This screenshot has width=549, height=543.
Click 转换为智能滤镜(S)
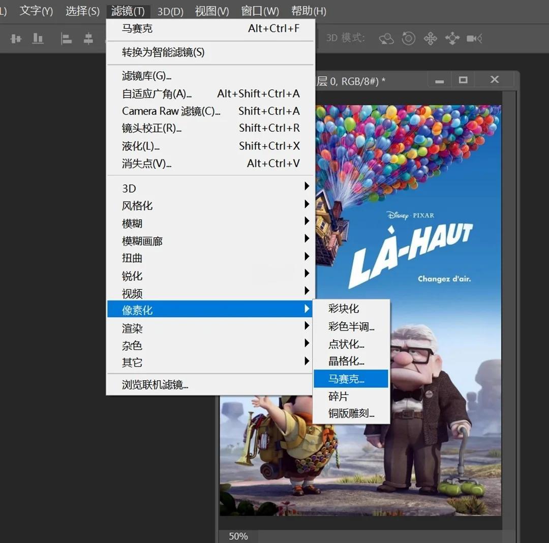[x=163, y=52]
